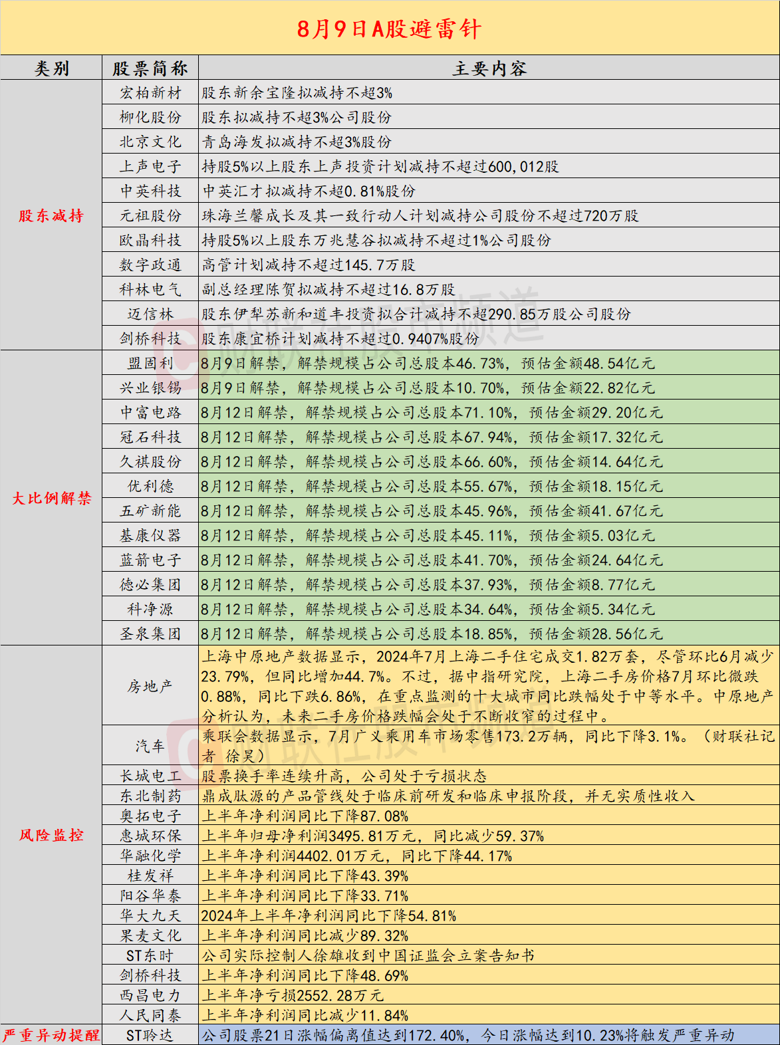Select stock name 华大九天
Image resolution: width=780 pixels, height=1045 pixels.
(x=150, y=915)
